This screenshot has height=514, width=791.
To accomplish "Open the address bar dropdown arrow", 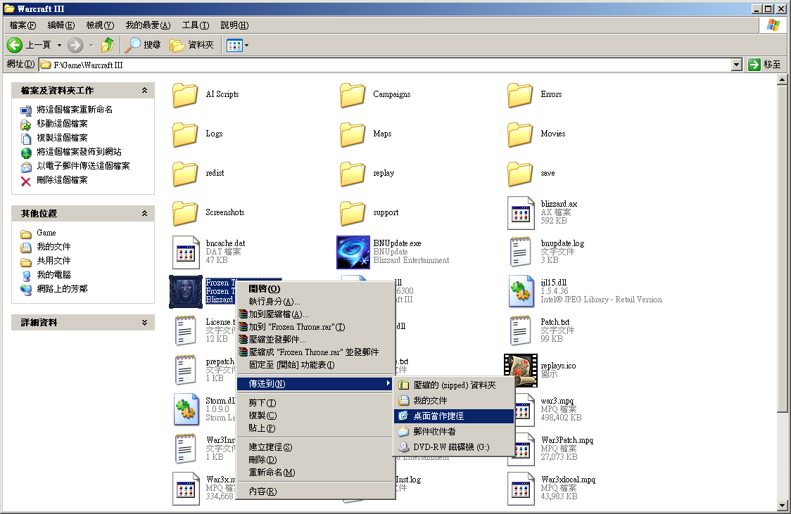I will click(736, 65).
